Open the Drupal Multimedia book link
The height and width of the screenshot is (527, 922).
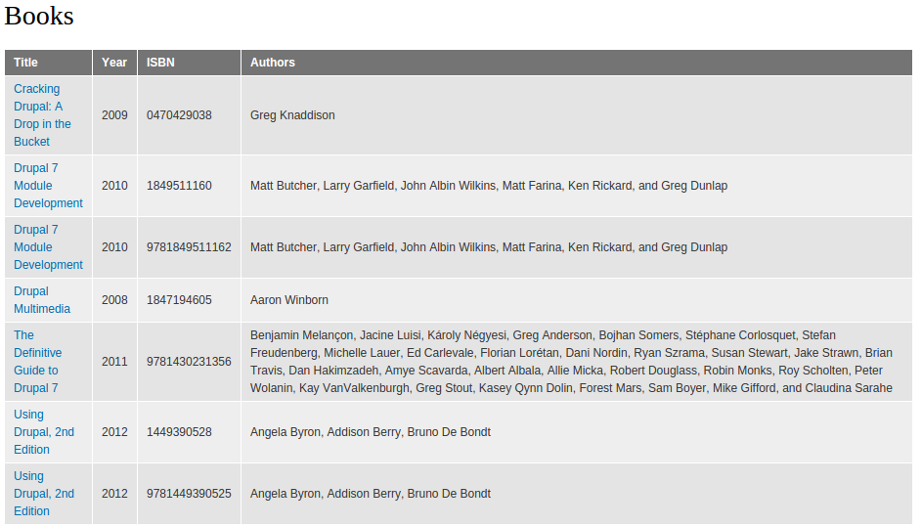coord(42,300)
